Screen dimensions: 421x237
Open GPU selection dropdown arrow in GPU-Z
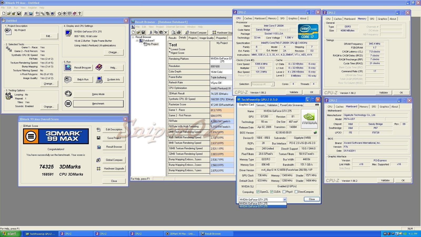click(x=284, y=200)
